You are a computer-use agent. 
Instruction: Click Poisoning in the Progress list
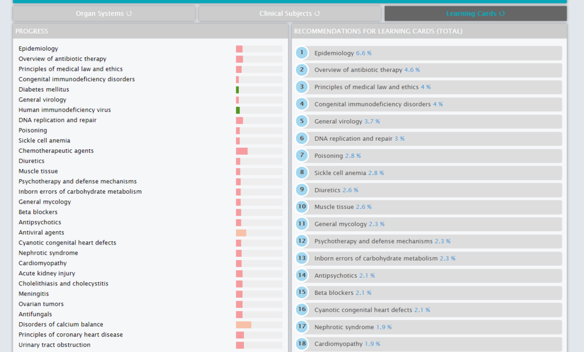pyautogui.click(x=33, y=130)
